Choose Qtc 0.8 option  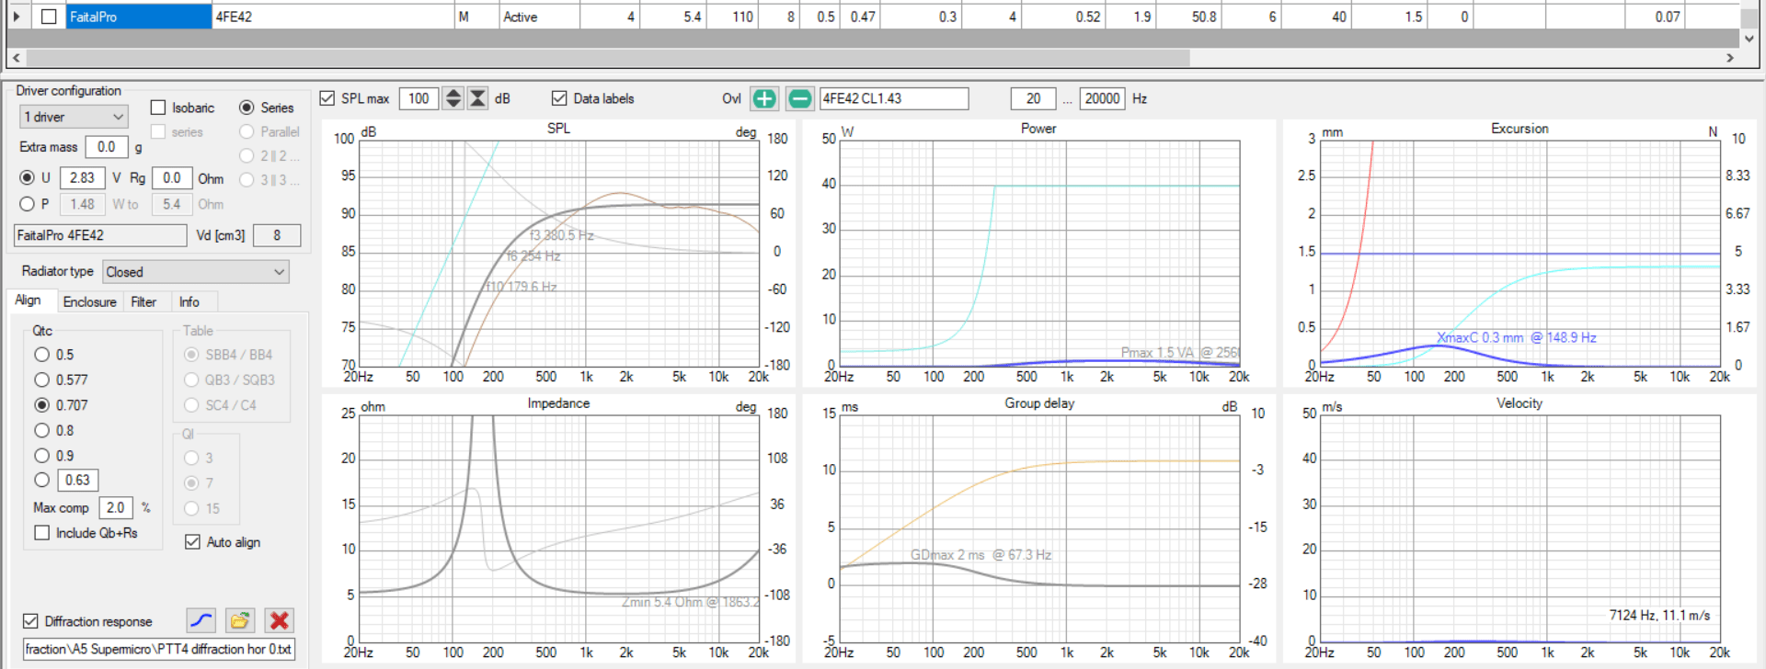point(41,430)
